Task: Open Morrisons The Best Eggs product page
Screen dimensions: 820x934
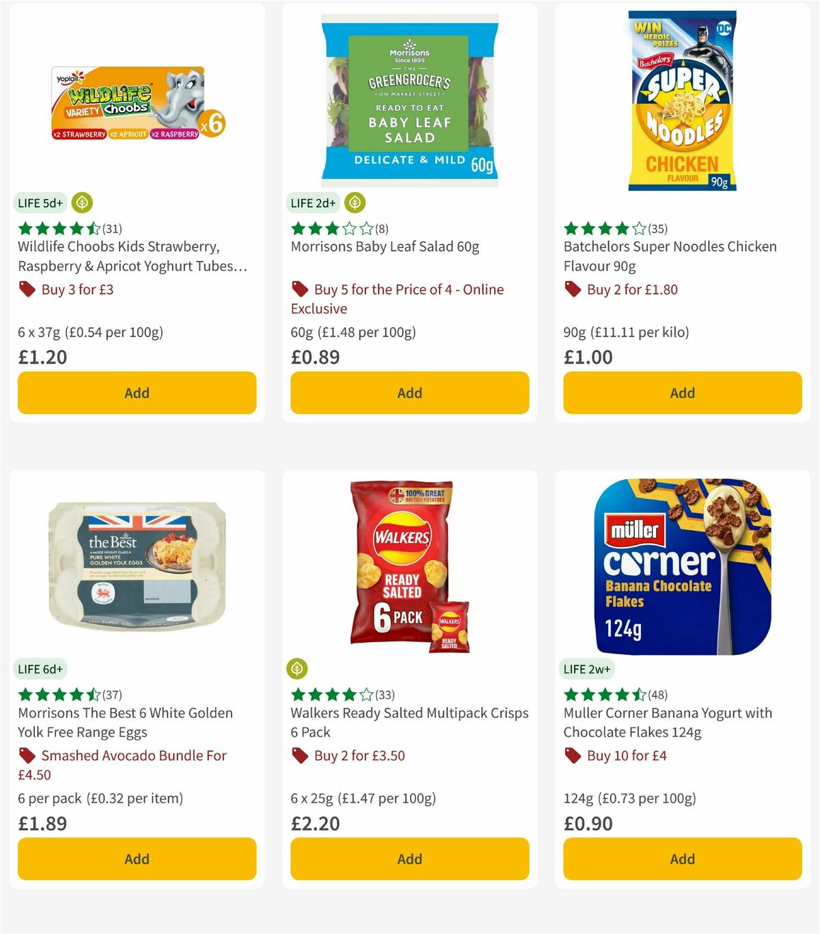Action: click(124, 722)
